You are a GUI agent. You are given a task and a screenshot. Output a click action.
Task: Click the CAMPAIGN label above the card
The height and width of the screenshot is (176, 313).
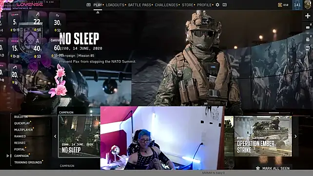click(x=66, y=112)
